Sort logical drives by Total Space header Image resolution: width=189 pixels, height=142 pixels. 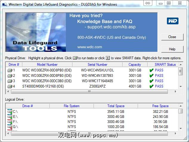pyautogui.click(x=116, y=106)
